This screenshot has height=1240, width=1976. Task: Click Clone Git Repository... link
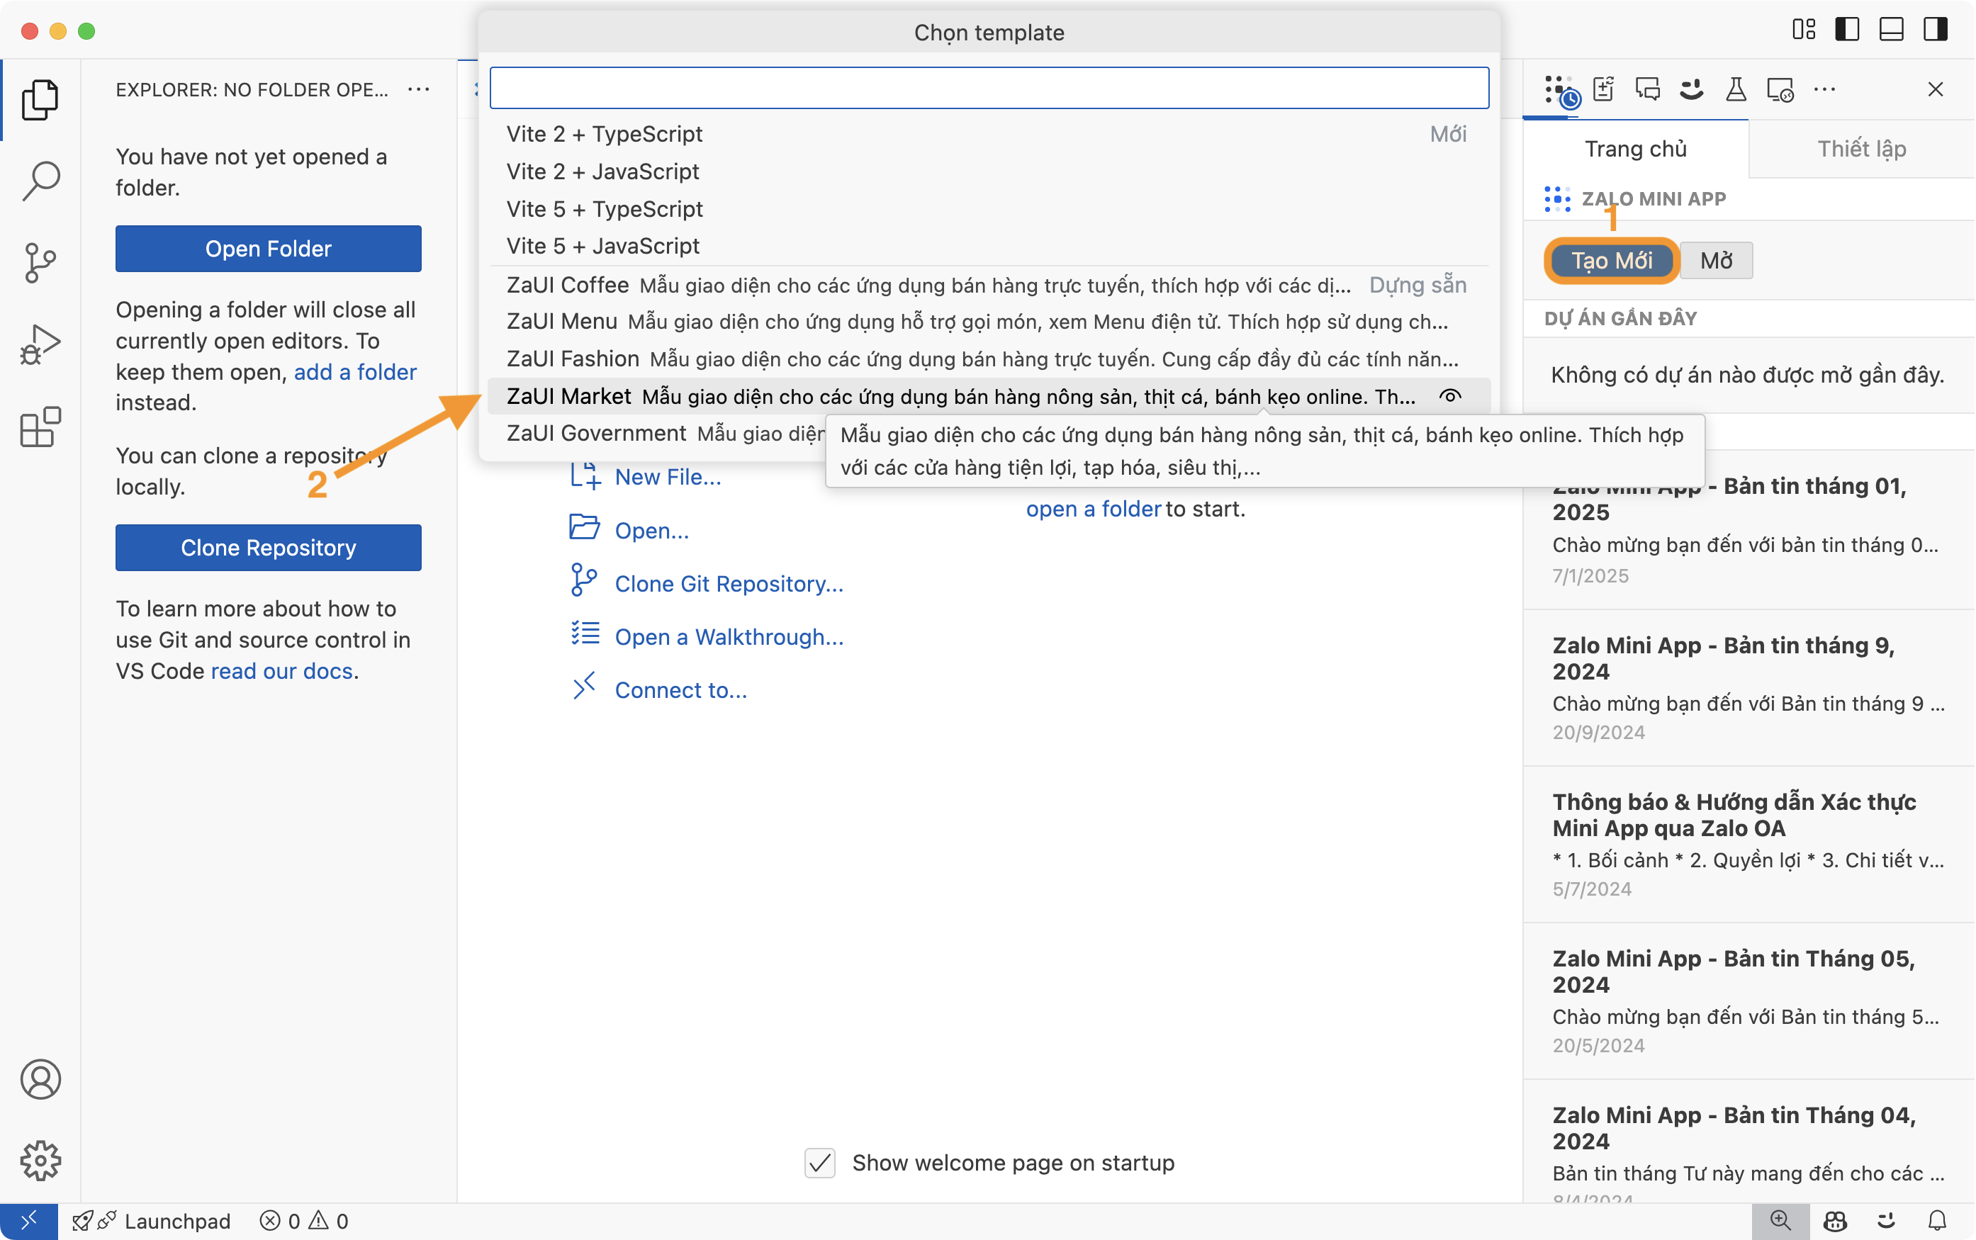pos(706,583)
